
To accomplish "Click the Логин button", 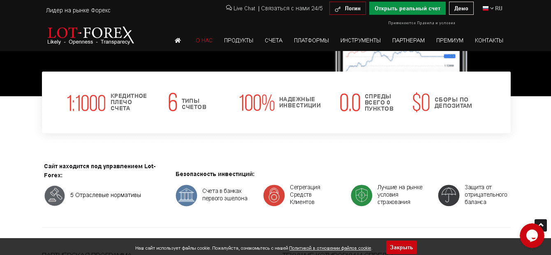I will pyautogui.click(x=347, y=8).
